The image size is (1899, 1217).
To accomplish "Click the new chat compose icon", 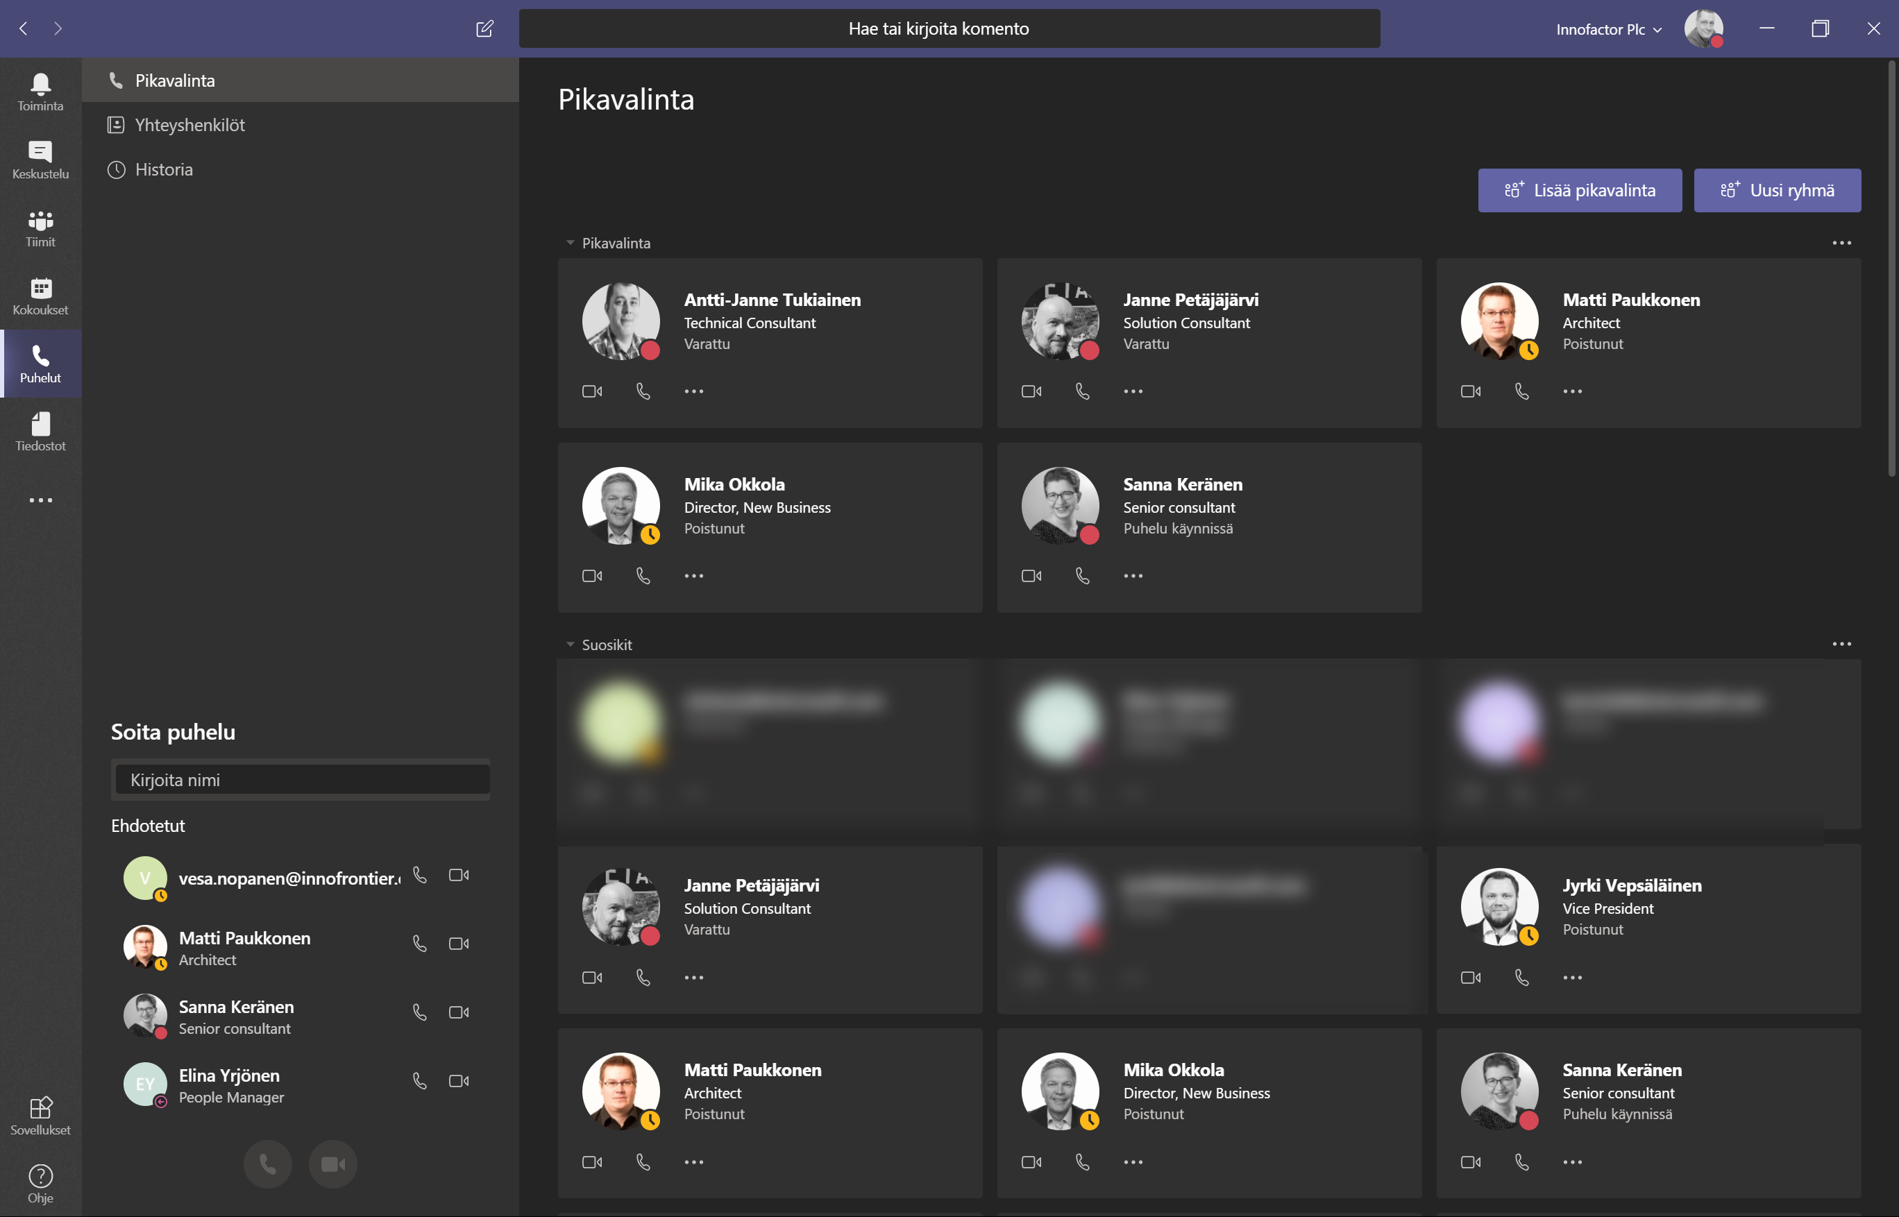I will click(x=484, y=29).
